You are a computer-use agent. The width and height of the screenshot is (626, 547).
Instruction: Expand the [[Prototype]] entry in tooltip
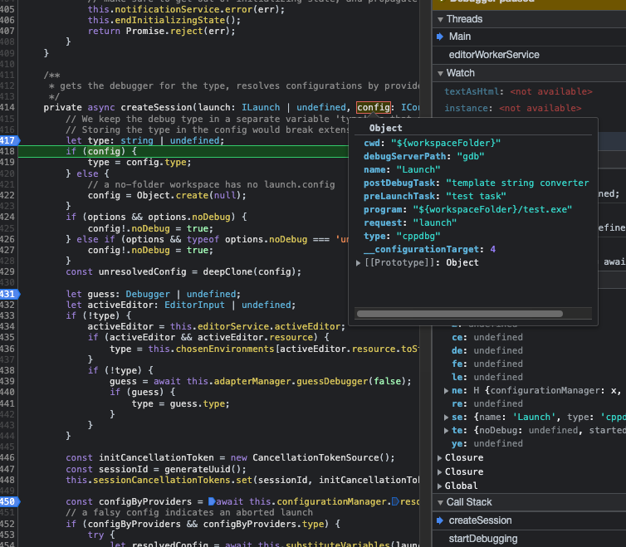click(x=358, y=263)
